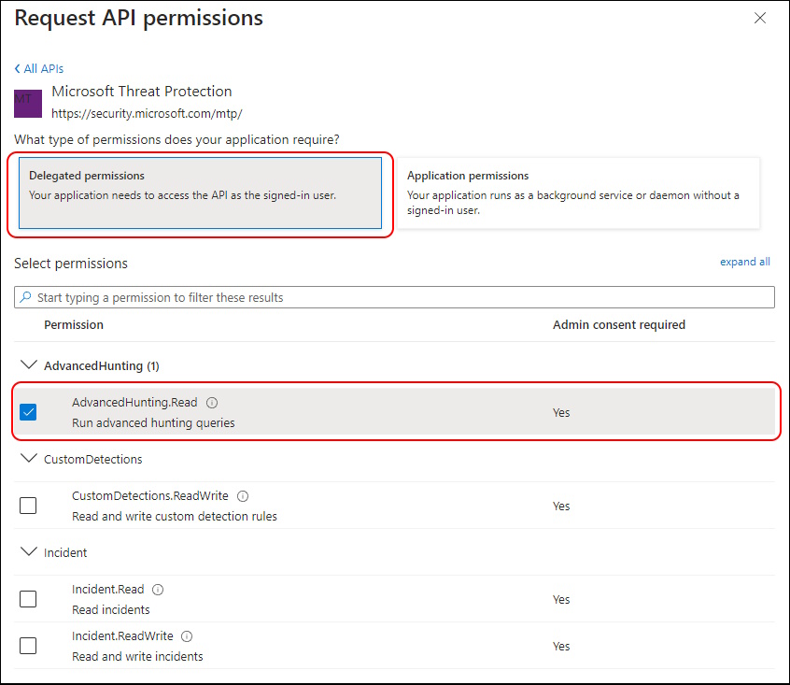This screenshot has width=790, height=685.
Task: Click 'Run advanced hunting queries' description
Action: click(153, 423)
